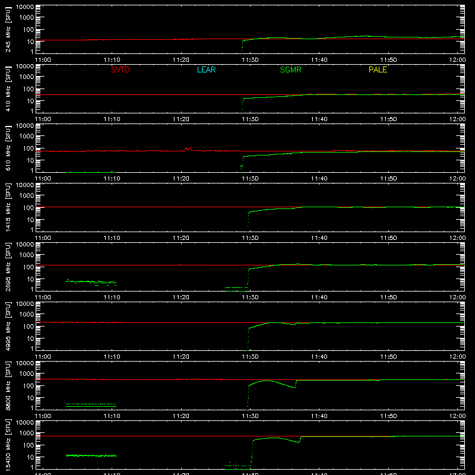
Task: Click the 11:20 time label under 610 MHz panel
Action: click(x=181, y=179)
